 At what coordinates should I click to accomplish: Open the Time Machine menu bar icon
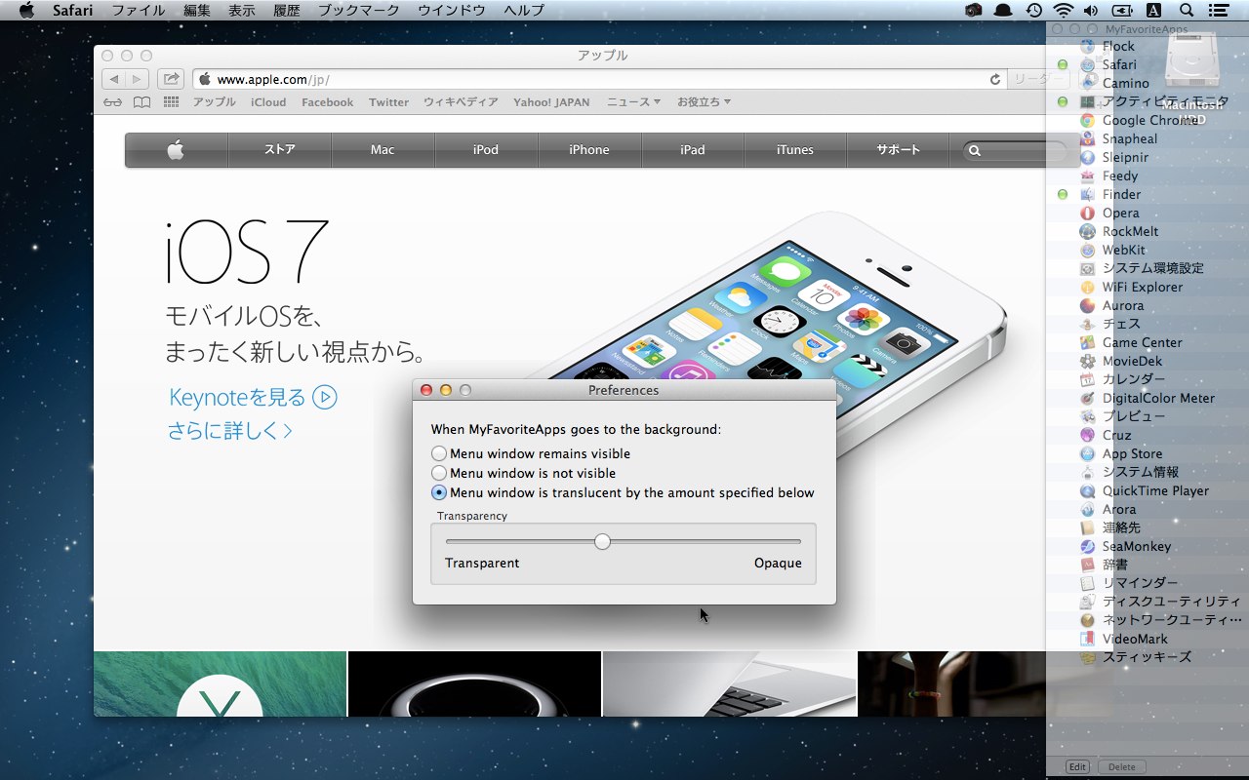click(1034, 11)
